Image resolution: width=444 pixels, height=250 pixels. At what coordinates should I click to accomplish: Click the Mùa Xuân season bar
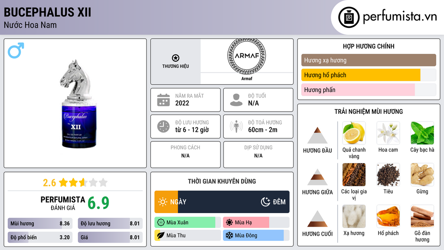coord(185,223)
